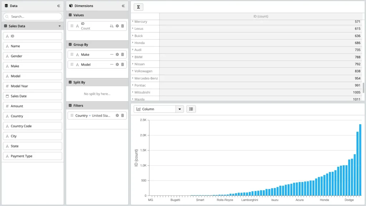366x206 pixels.
Task: Open the gear settings for Model grouping
Action: tap(117, 65)
